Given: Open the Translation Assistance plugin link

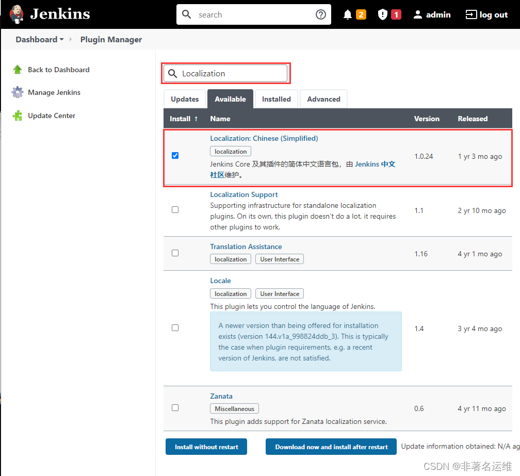Looking at the screenshot, I should pos(246,247).
